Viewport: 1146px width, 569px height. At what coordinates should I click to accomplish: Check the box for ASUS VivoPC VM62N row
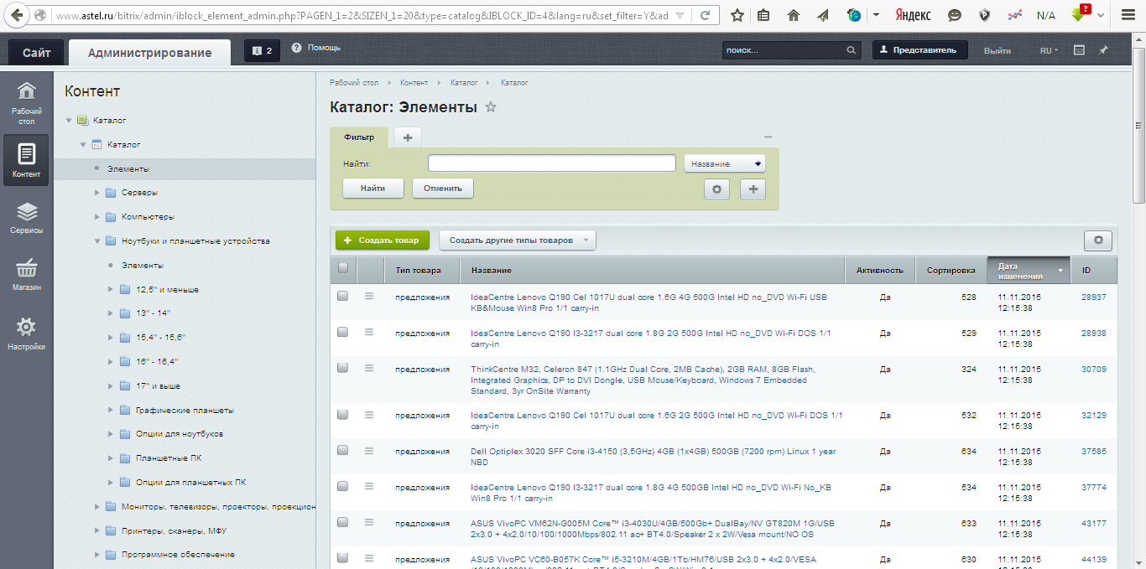[x=342, y=522]
